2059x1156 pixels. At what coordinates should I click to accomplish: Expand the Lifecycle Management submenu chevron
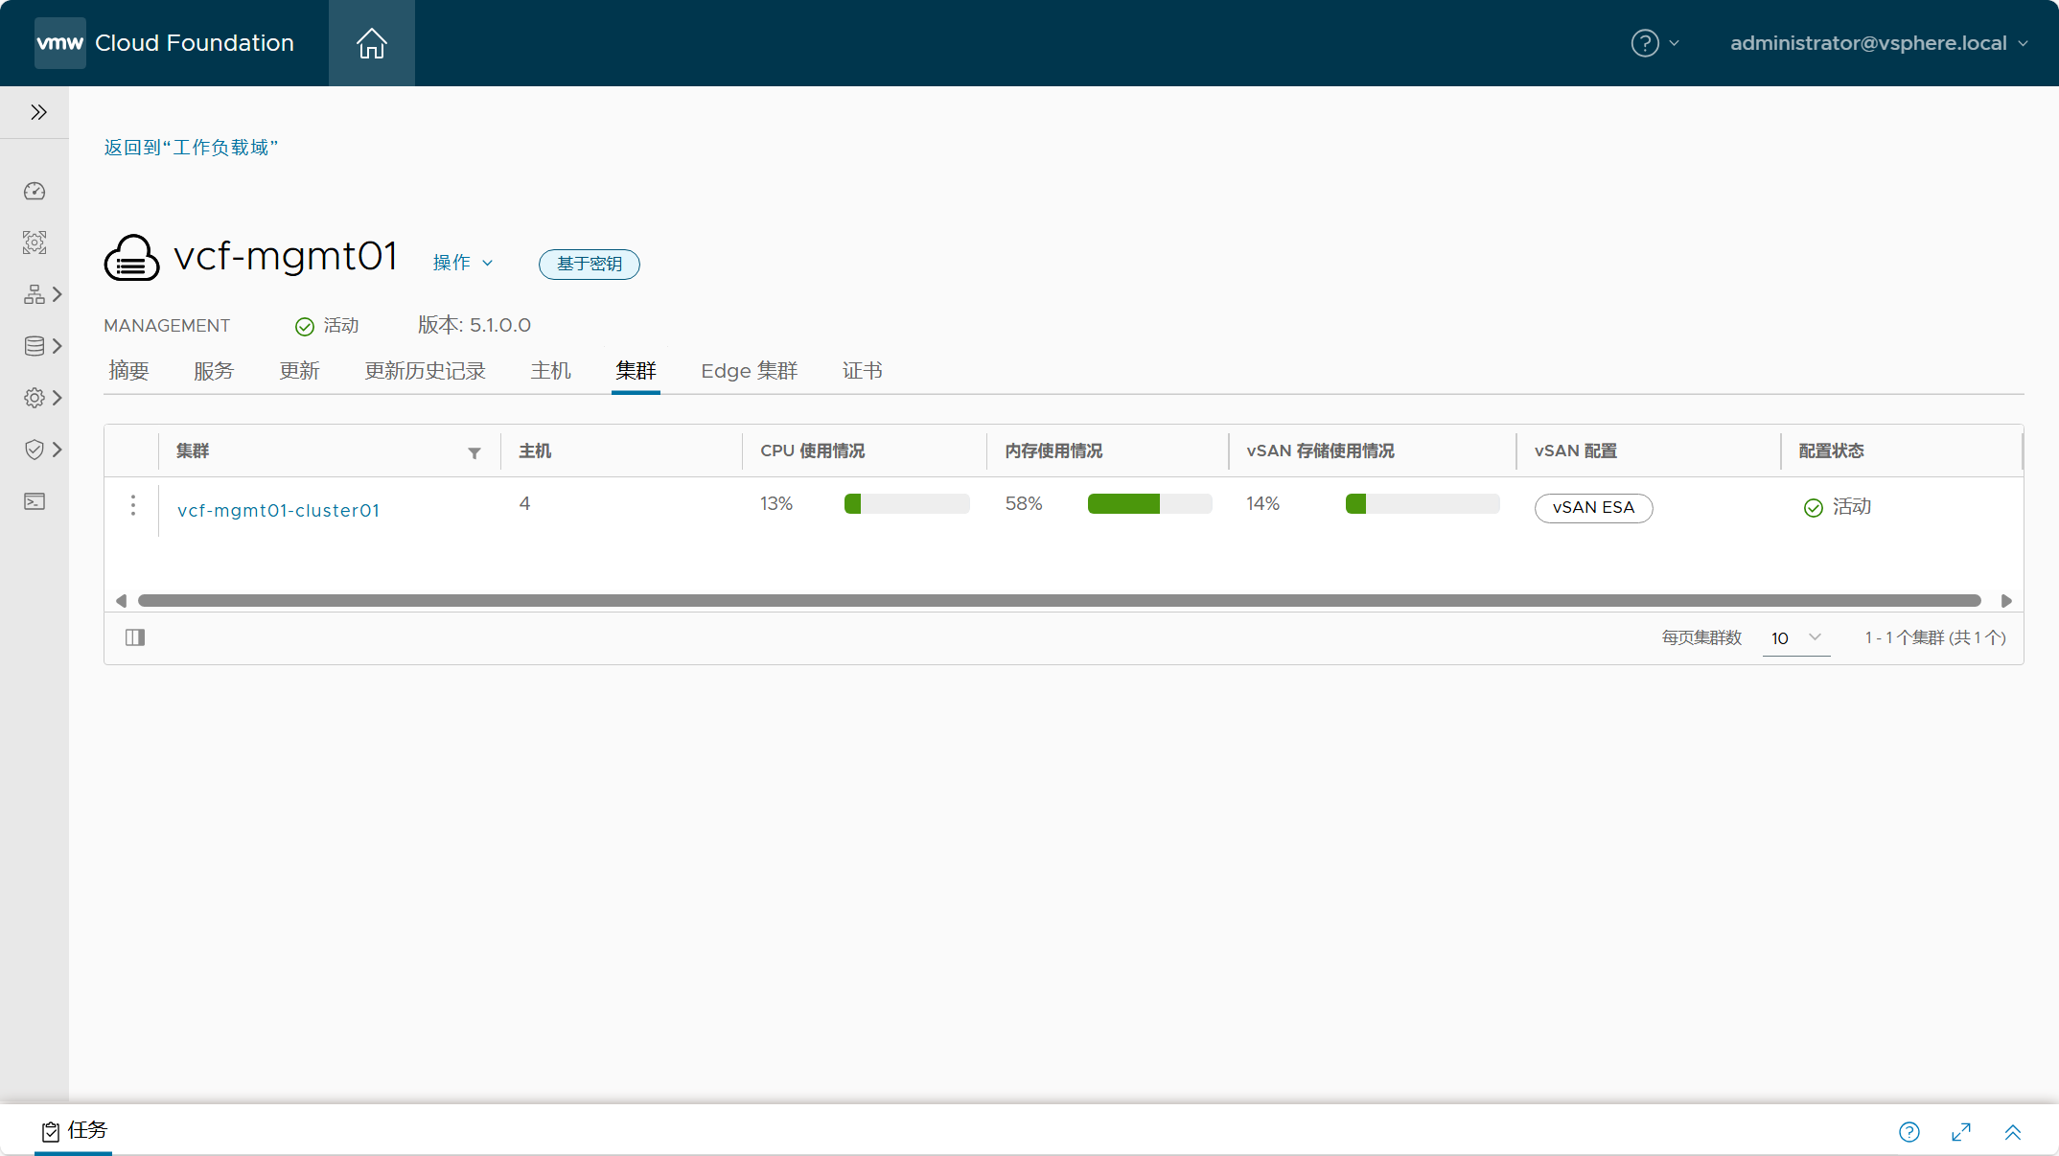pyautogui.click(x=58, y=346)
